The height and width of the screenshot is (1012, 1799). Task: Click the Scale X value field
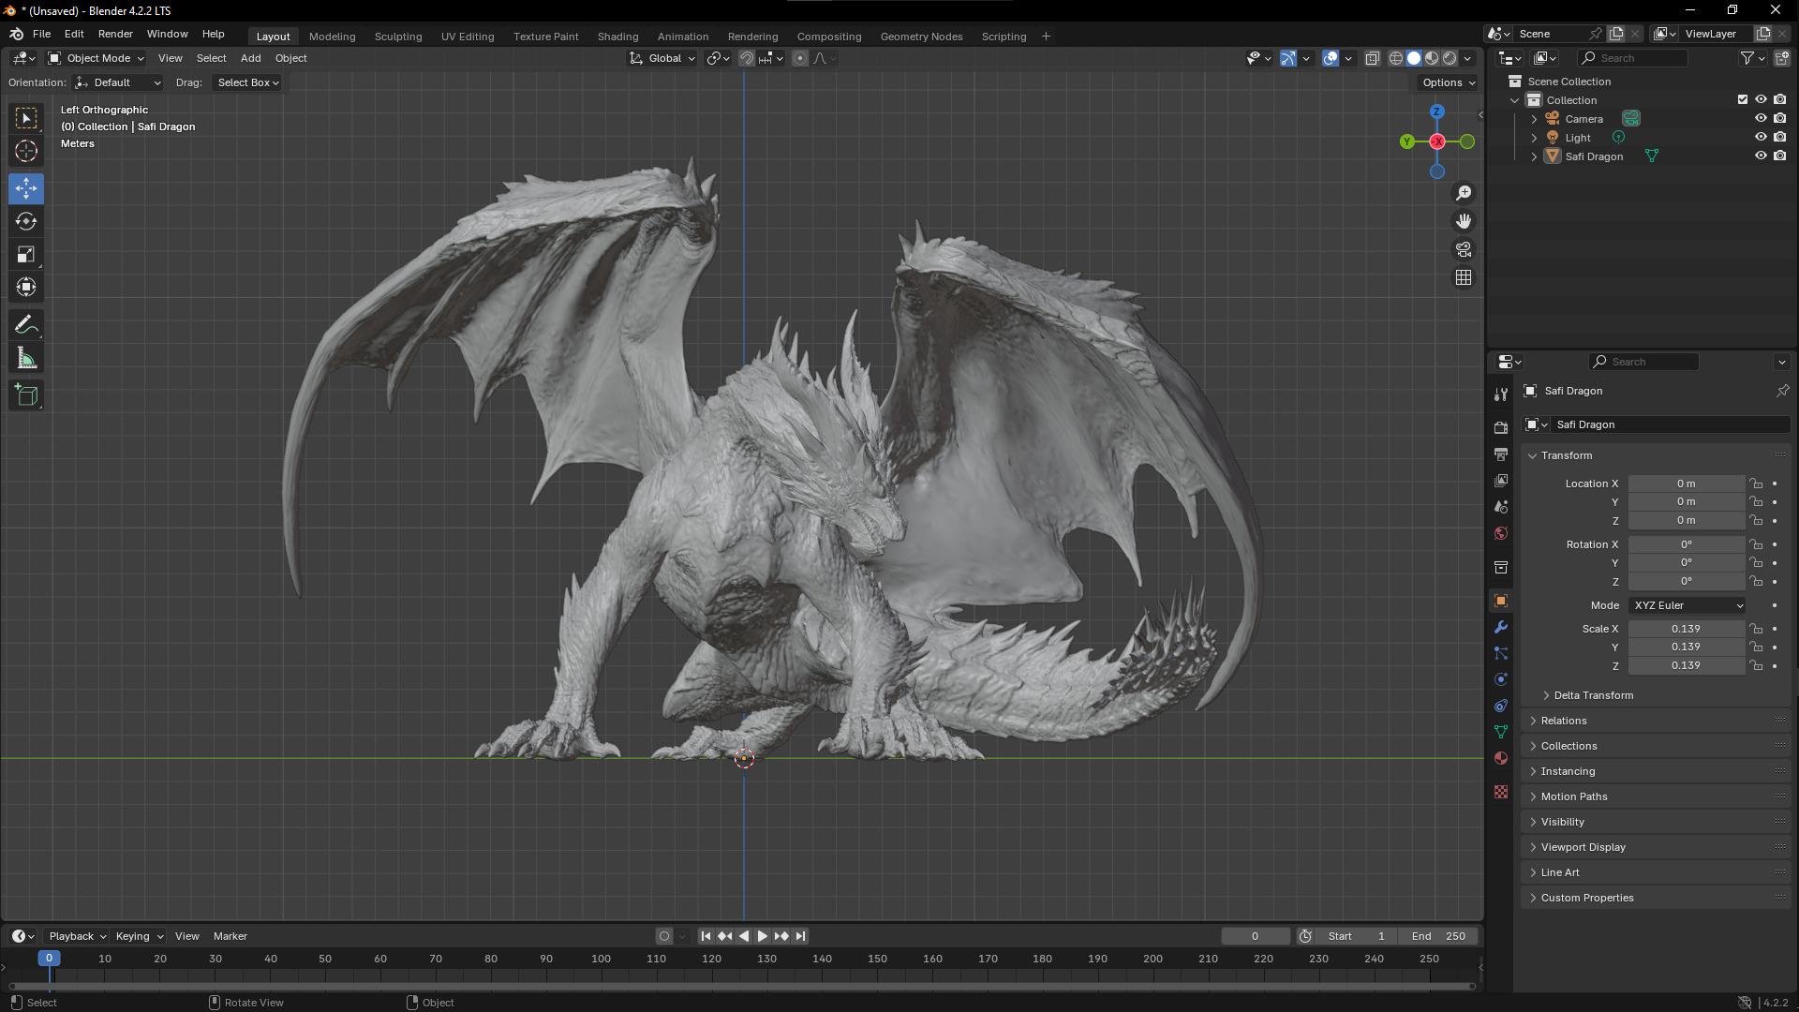point(1686,629)
